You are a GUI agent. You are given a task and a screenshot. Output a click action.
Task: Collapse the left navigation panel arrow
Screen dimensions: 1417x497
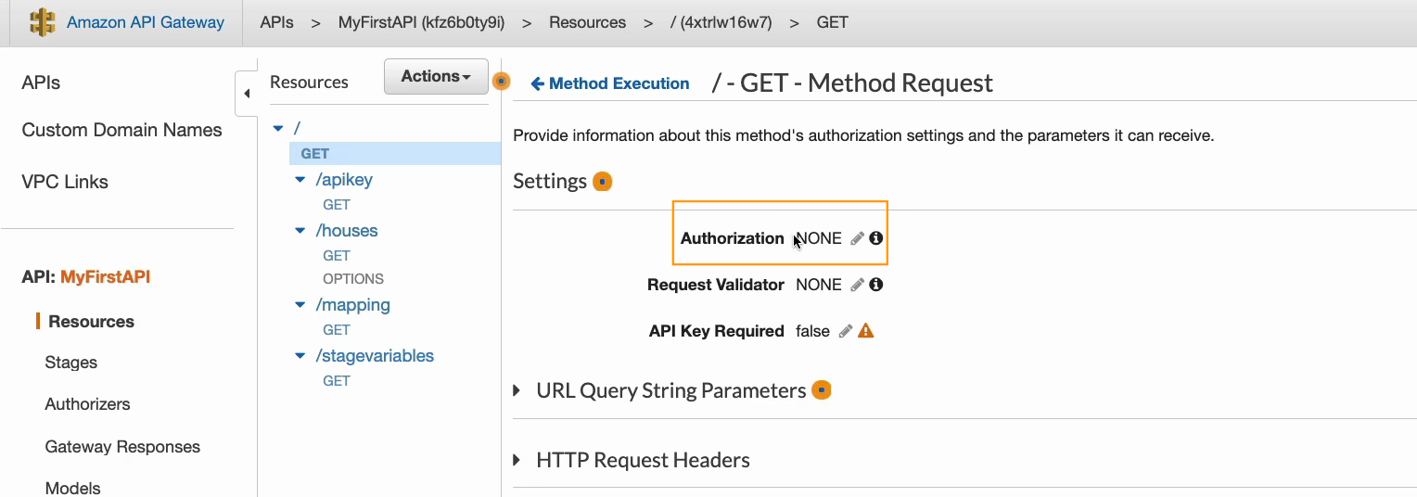[247, 94]
